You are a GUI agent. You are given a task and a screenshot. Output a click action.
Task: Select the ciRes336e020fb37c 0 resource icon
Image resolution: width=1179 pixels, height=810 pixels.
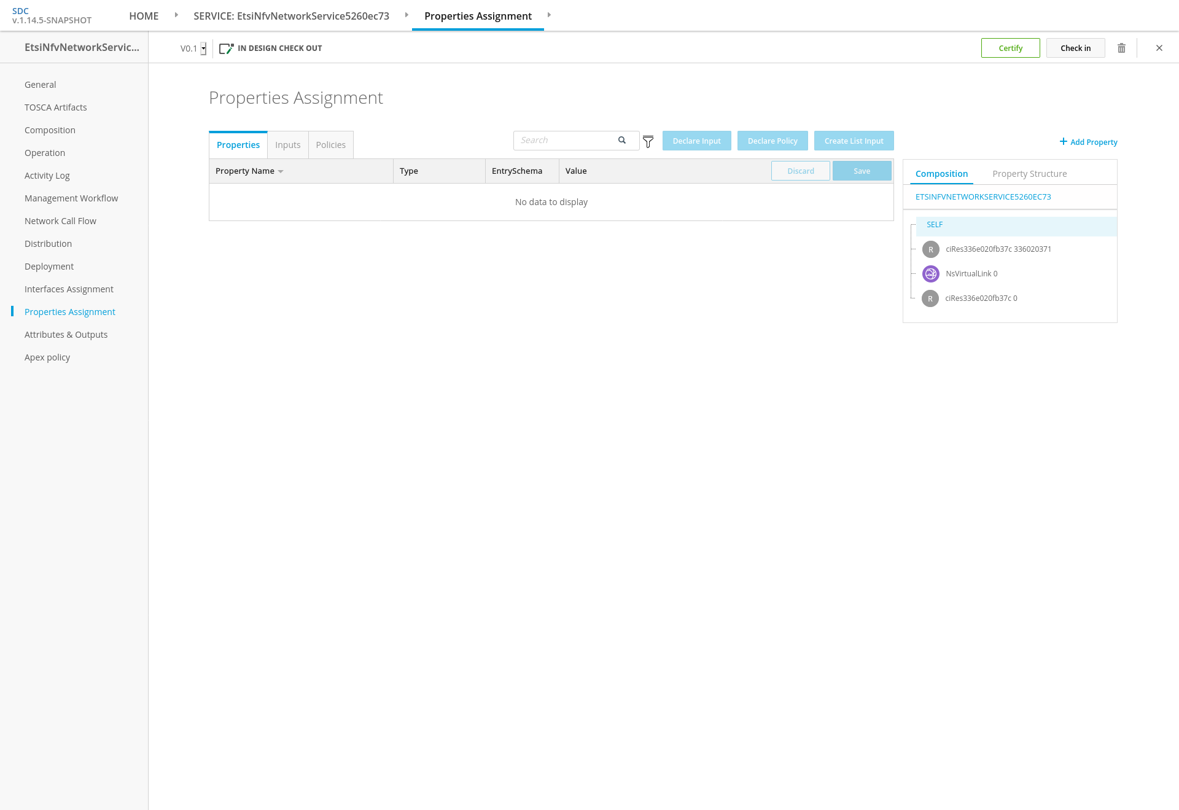click(930, 298)
